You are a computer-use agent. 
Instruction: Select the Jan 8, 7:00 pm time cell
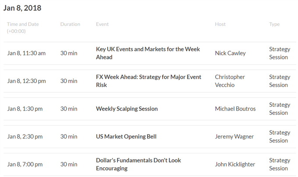point(25,164)
